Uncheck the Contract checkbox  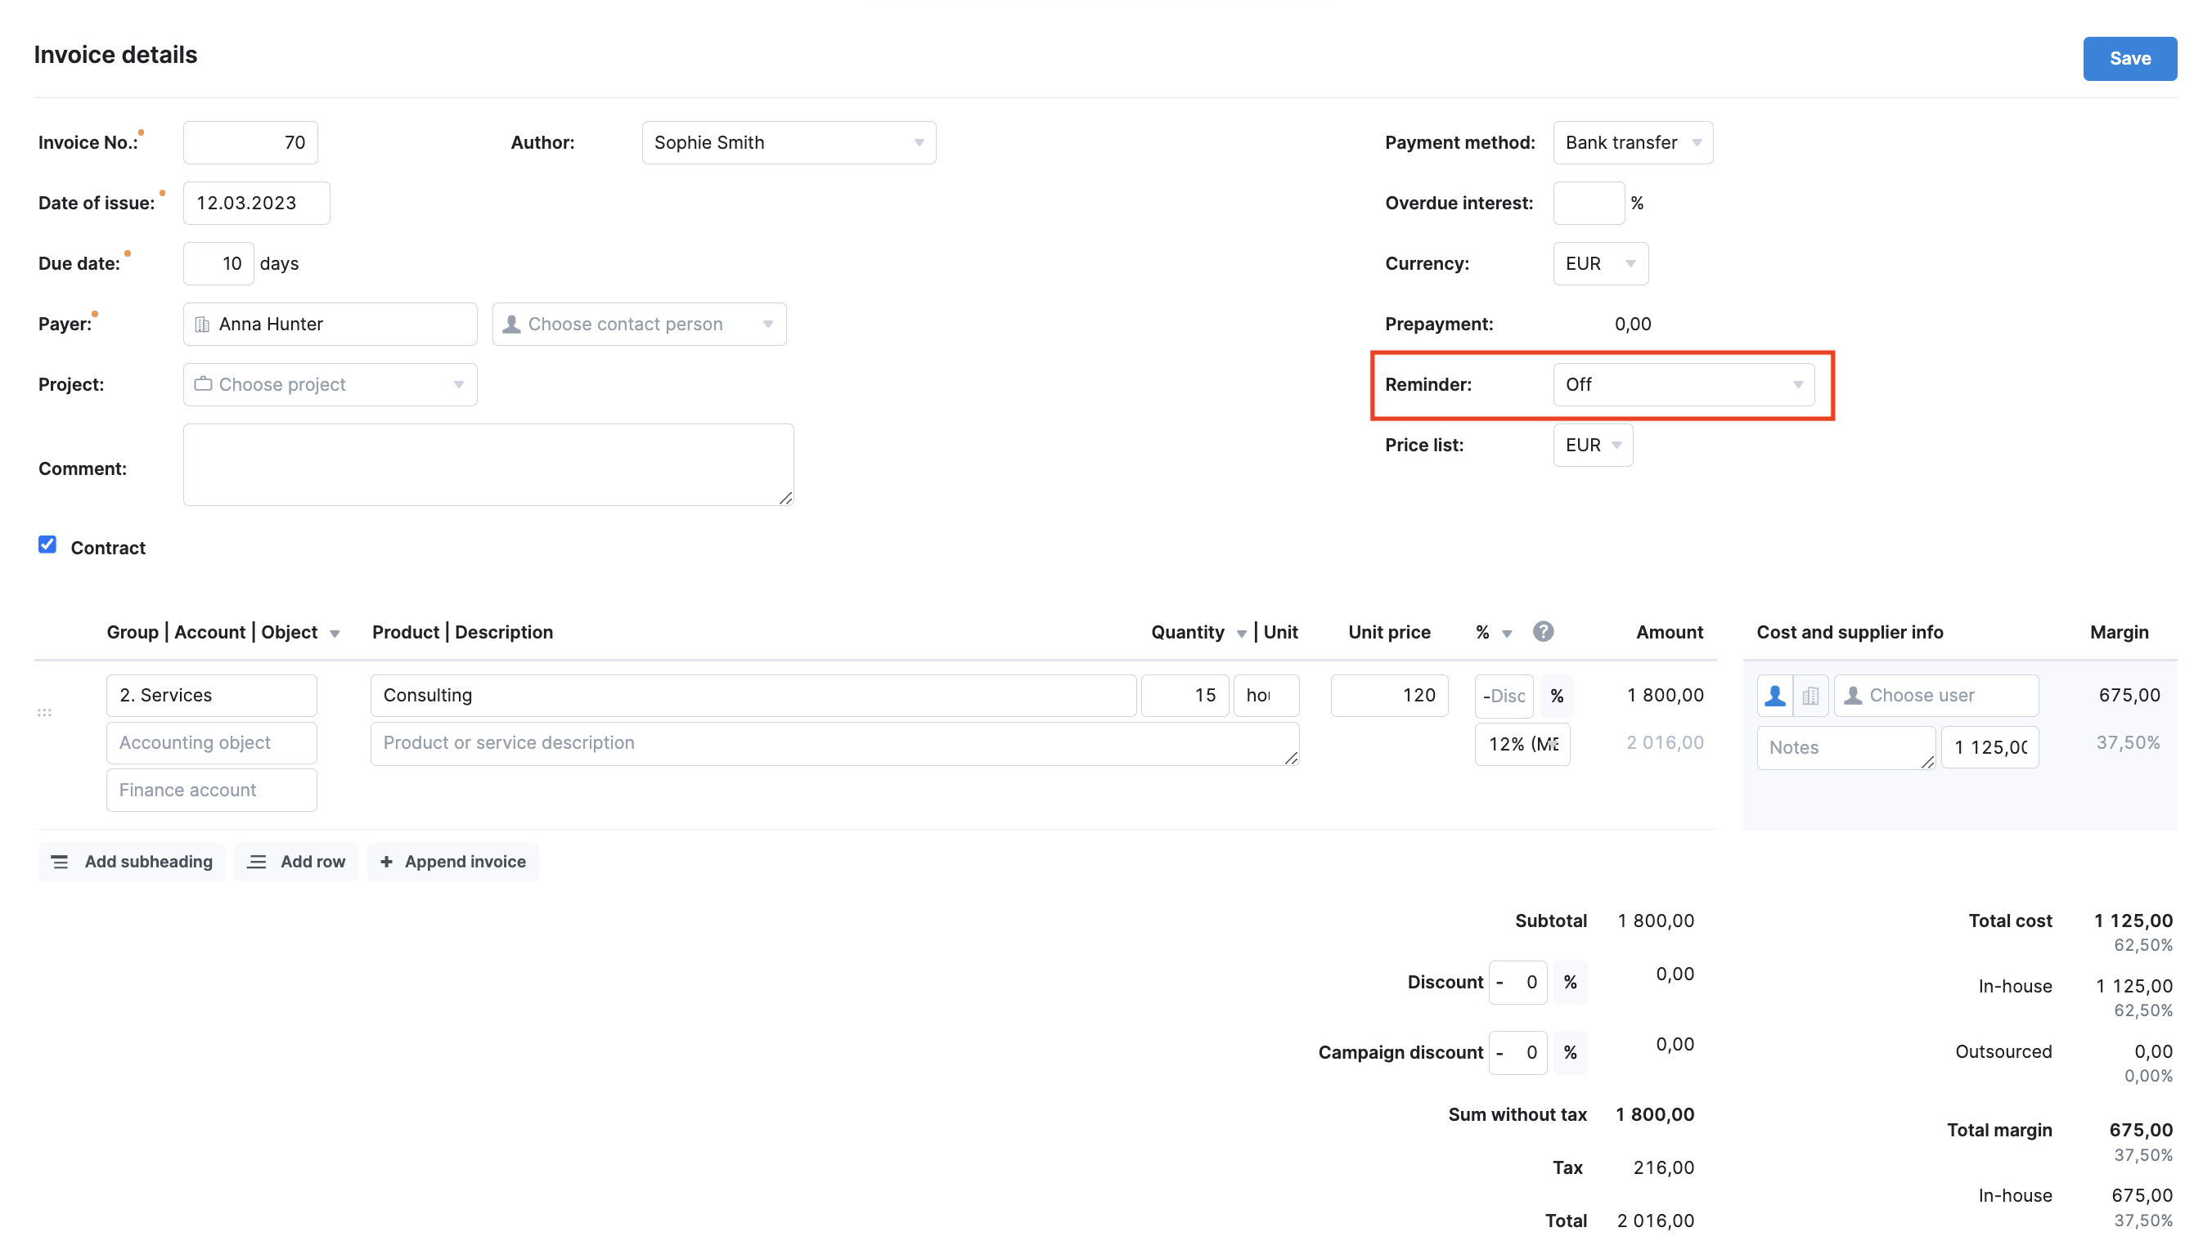[47, 544]
